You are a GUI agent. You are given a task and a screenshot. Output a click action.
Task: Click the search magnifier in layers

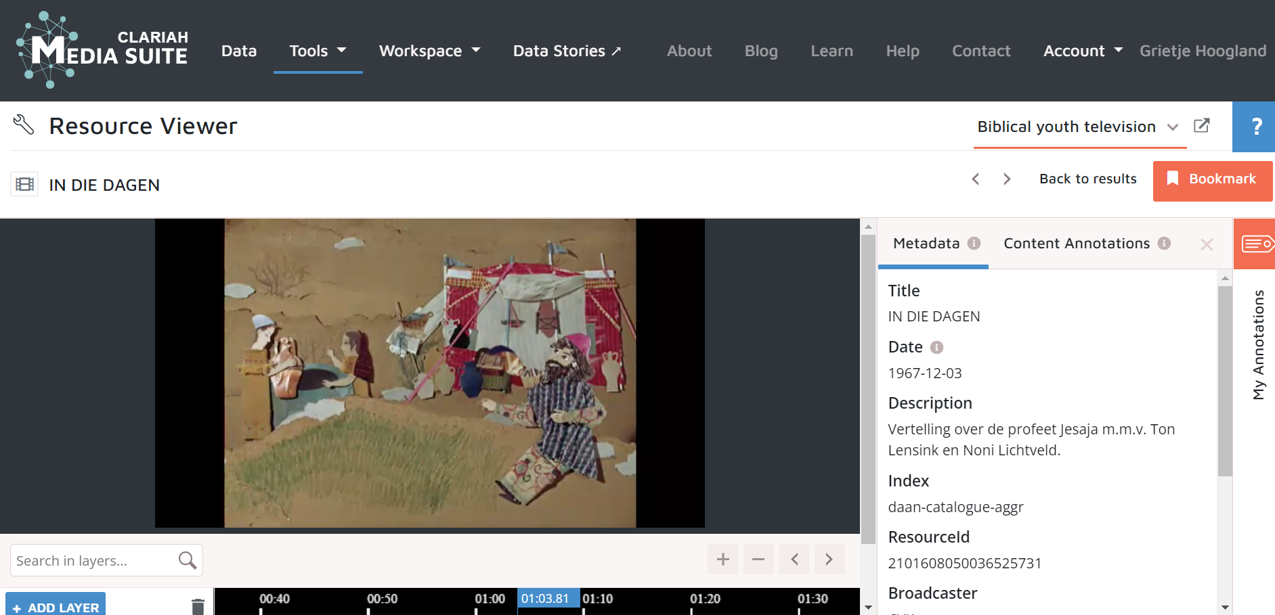point(188,560)
